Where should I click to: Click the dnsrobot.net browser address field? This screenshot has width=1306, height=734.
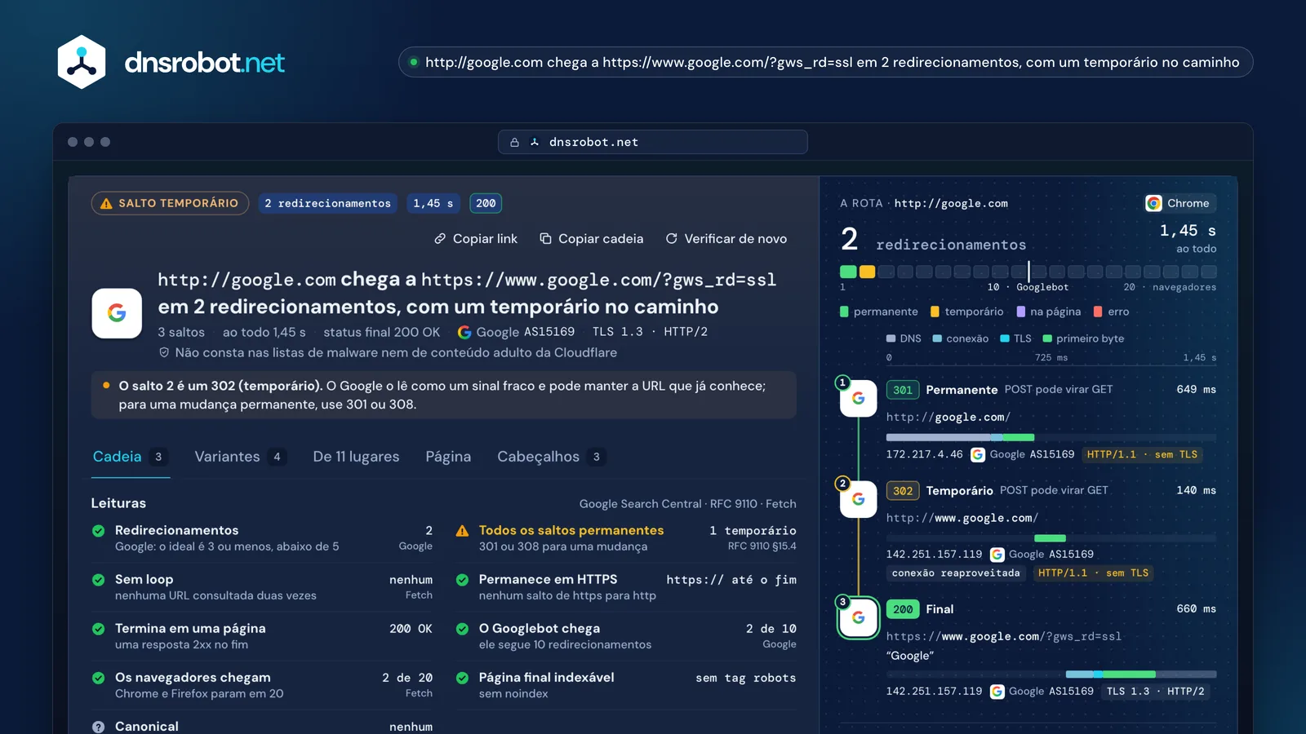pyautogui.click(x=653, y=142)
